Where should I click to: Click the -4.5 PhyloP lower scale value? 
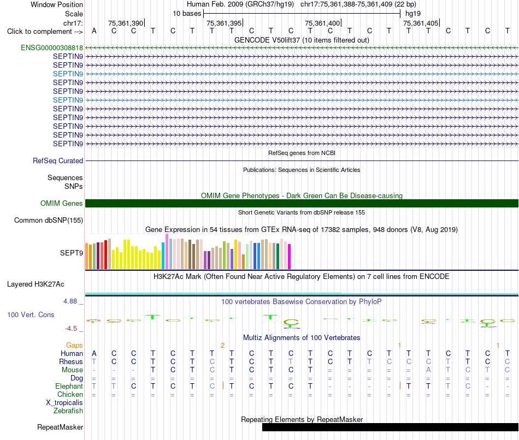click(x=71, y=329)
